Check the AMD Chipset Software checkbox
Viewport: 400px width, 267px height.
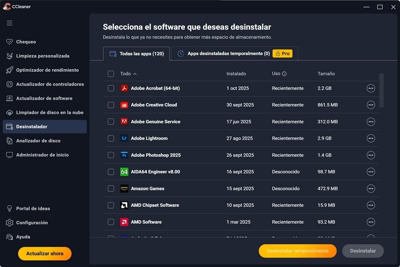click(x=111, y=205)
